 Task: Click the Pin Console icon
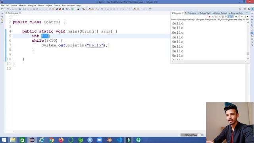pos(236,17)
